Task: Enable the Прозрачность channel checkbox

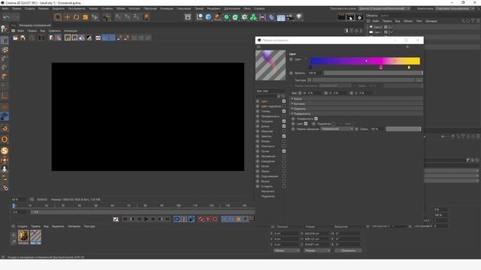Action: tap(284, 116)
